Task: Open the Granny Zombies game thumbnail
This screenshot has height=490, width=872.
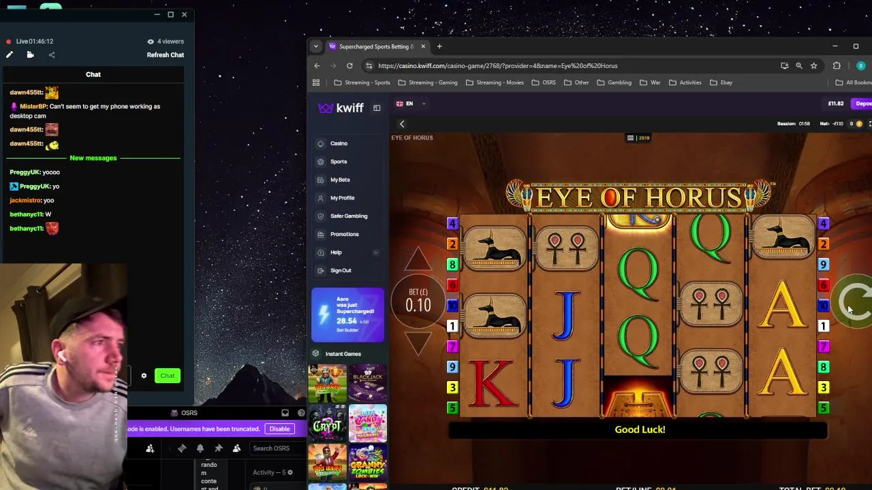Action: point(368,463)
